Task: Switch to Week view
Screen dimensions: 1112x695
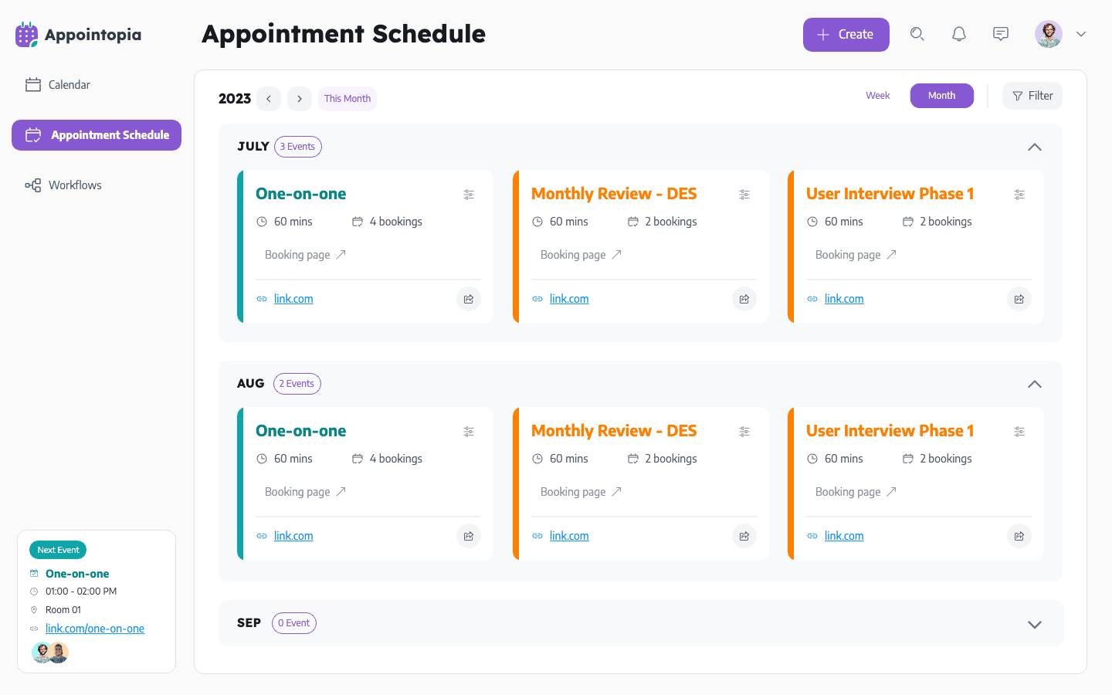Action: point(877,96)
